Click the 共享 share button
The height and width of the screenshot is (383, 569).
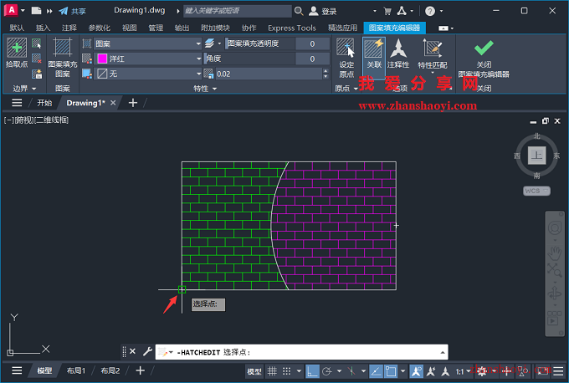tap(73, 11)
